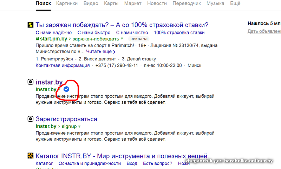Open the instar.by result title

49,82
